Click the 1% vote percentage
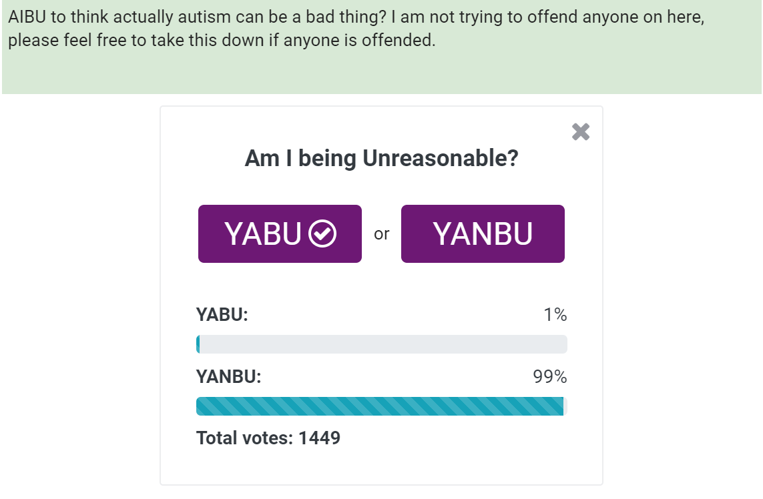The image size is (763, 499). [x=555, y=315]
